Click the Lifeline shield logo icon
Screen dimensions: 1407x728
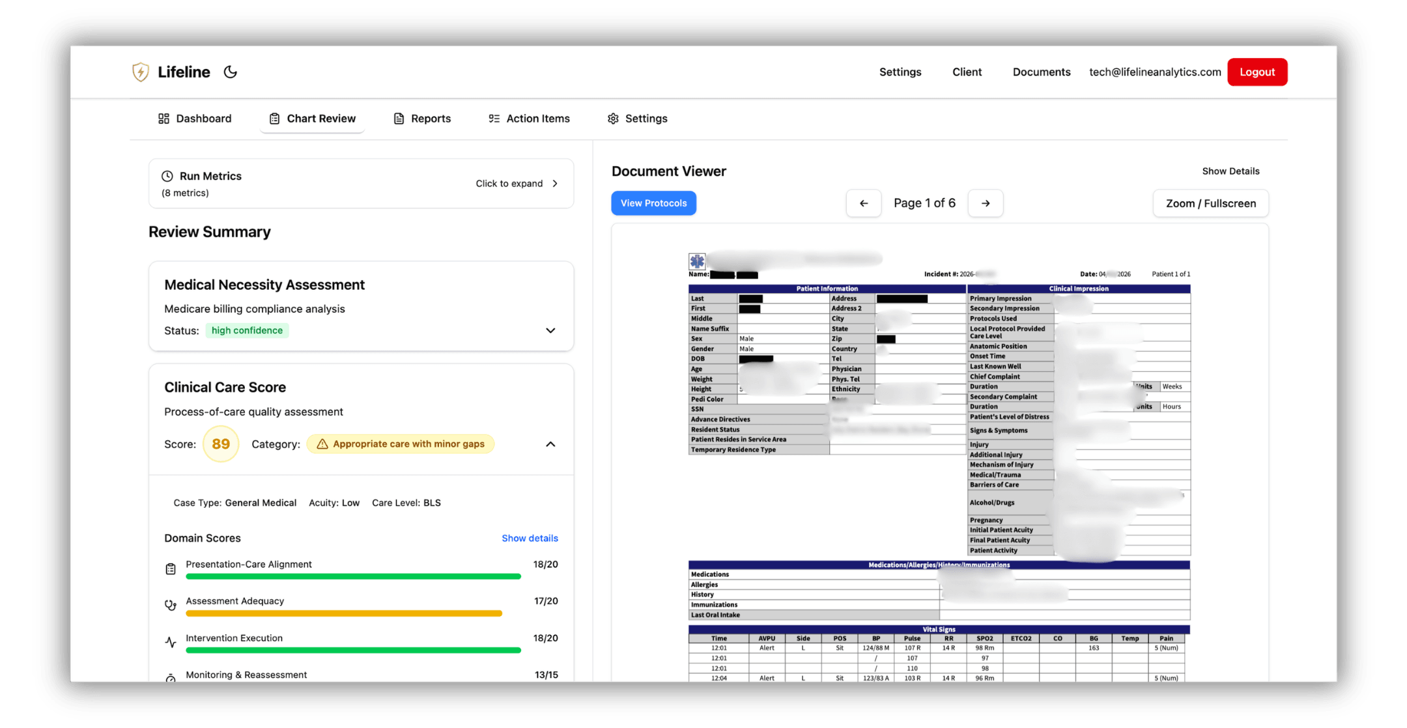(140, 72)
